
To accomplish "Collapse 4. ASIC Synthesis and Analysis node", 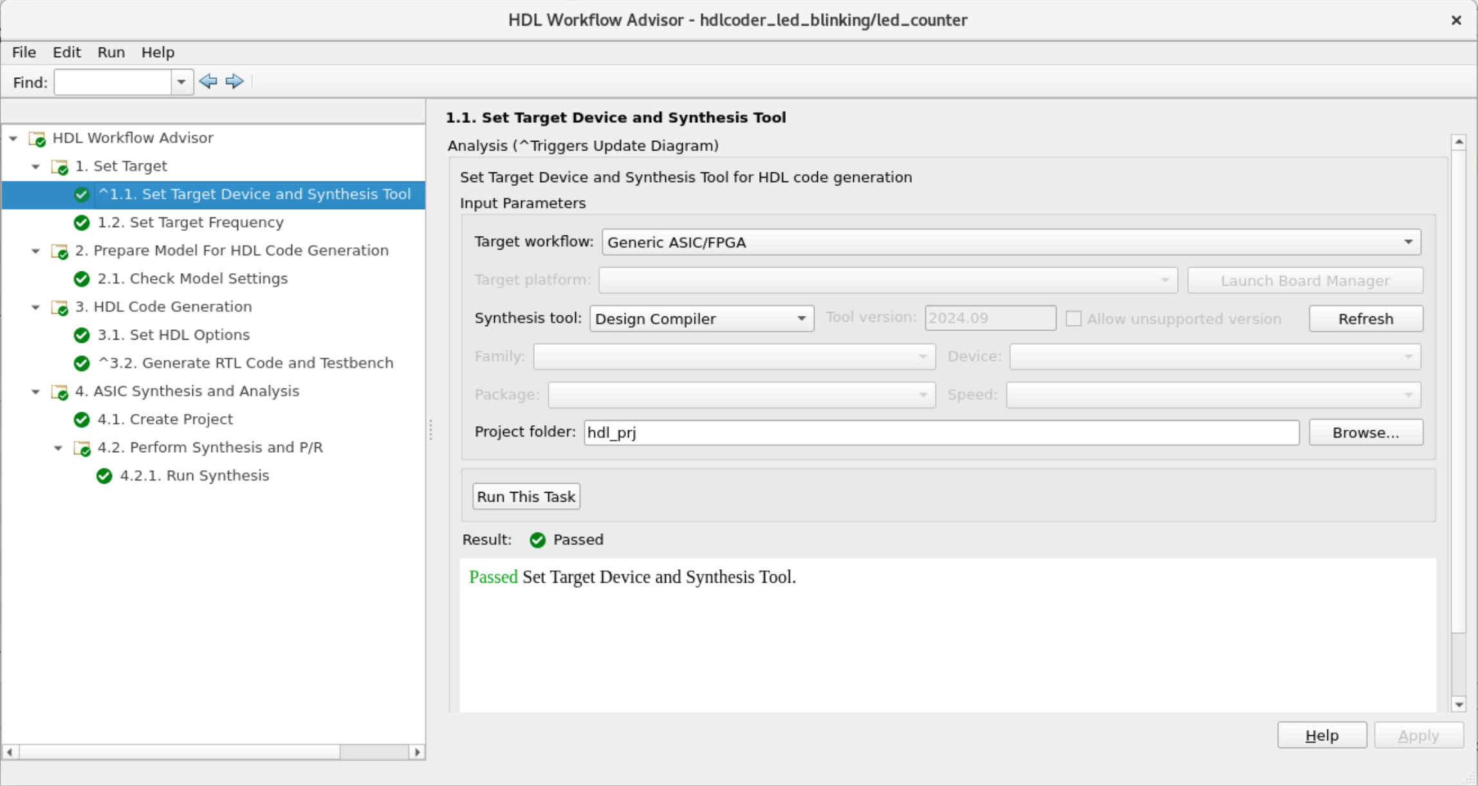I will click(36, 392).
